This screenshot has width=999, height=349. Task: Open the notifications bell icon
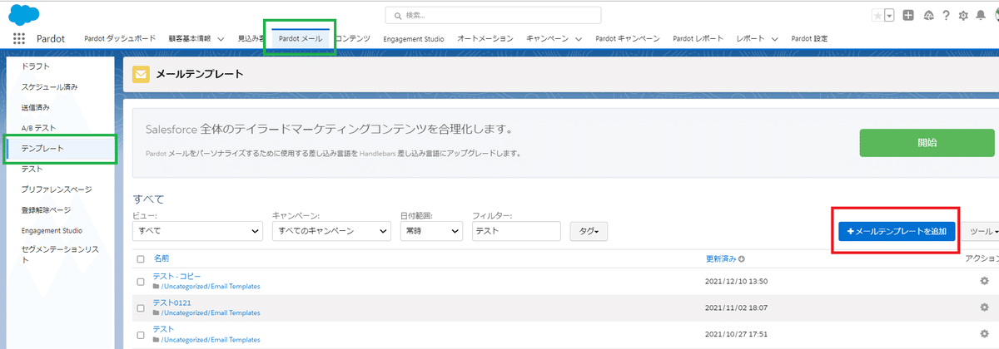click(979, 16)
